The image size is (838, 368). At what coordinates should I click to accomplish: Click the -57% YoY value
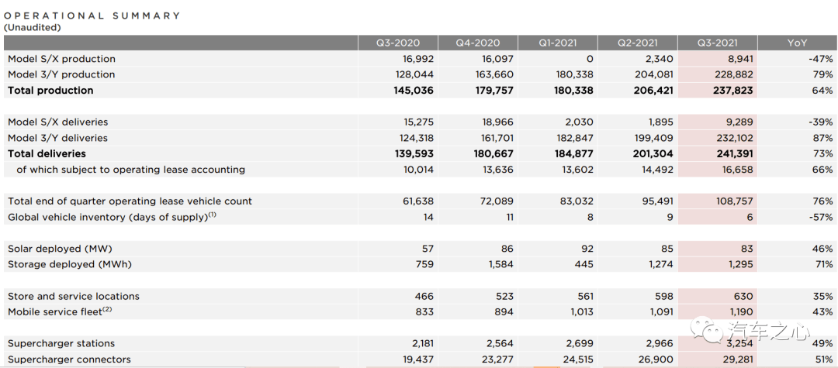820,217
